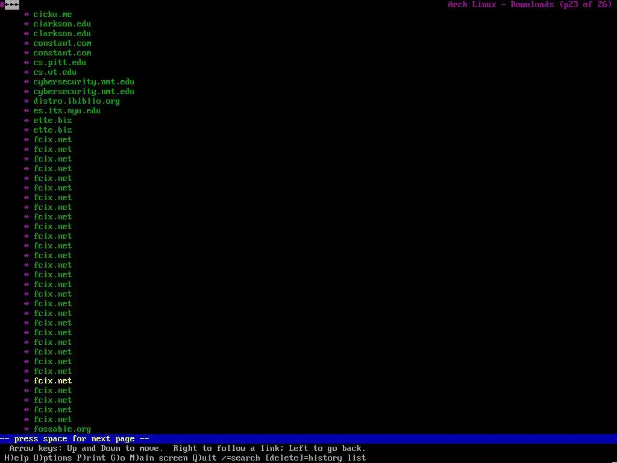Open the H)elp command
The width and height of the screenshot is (617, 463).
coord(16,458)
